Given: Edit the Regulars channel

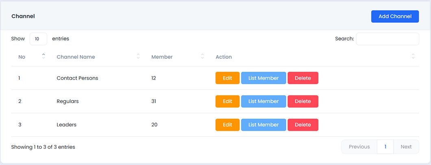Looking at the screenshot, I should click(227, 101).
